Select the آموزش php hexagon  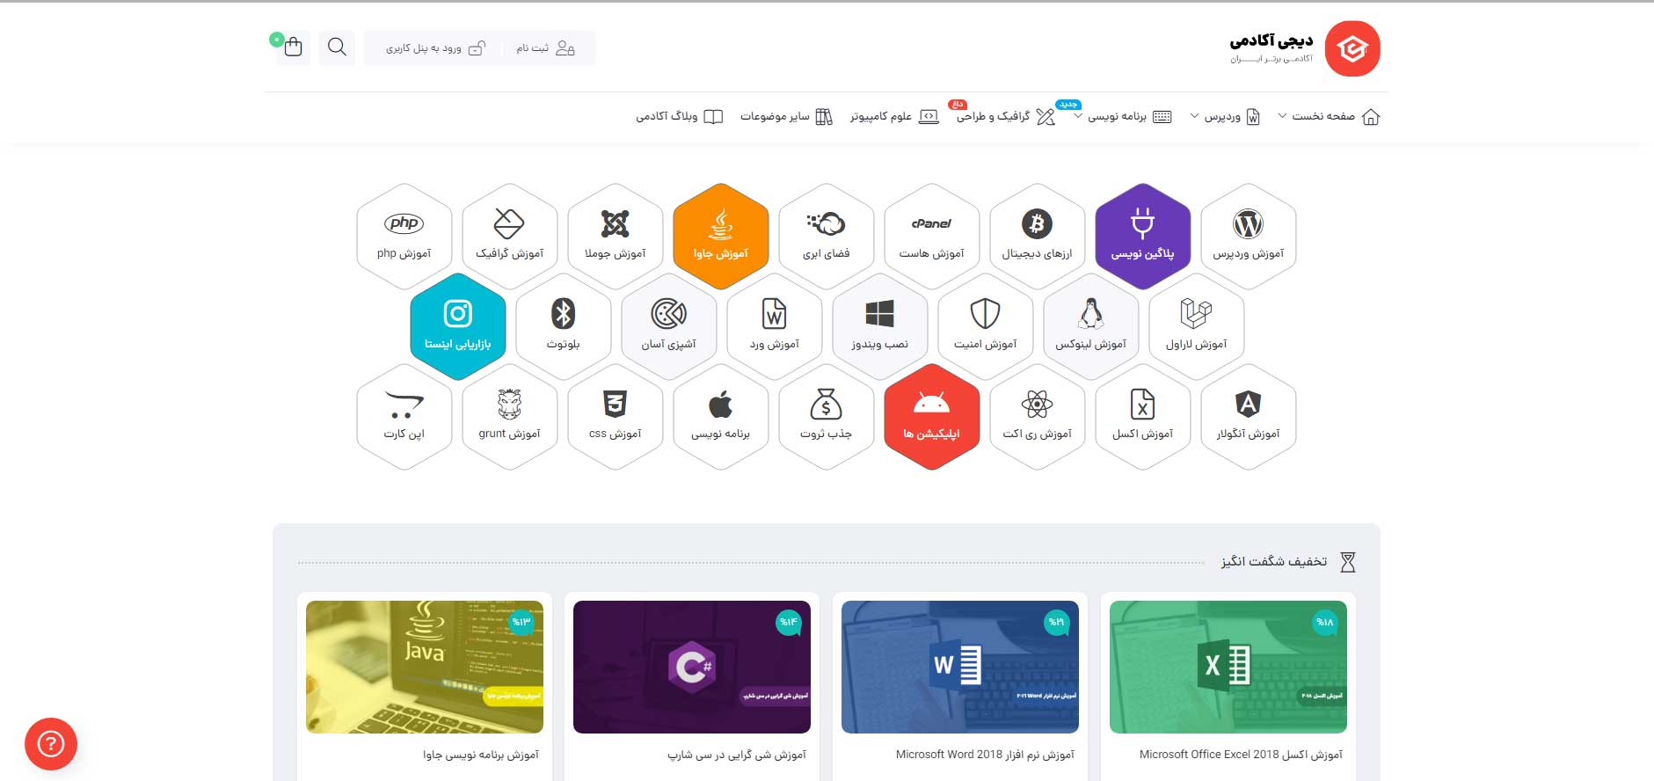coord(404,237)
